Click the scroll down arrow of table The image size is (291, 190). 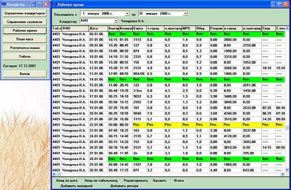[287, 169]
